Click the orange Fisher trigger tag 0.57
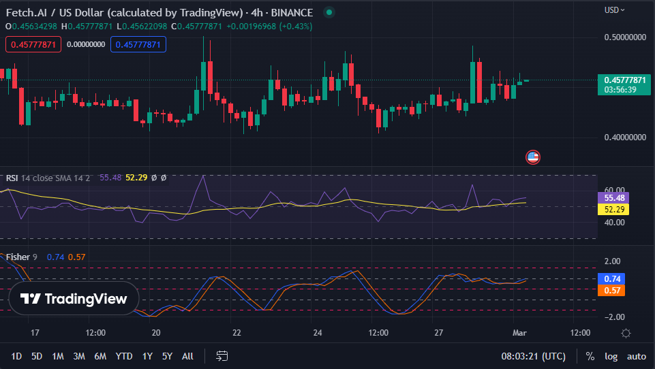The height and width of the screenshot is (369, 655). coord(611,290)
